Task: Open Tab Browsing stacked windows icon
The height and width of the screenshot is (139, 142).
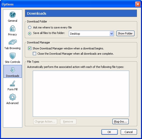Action: tap(13, 42)
